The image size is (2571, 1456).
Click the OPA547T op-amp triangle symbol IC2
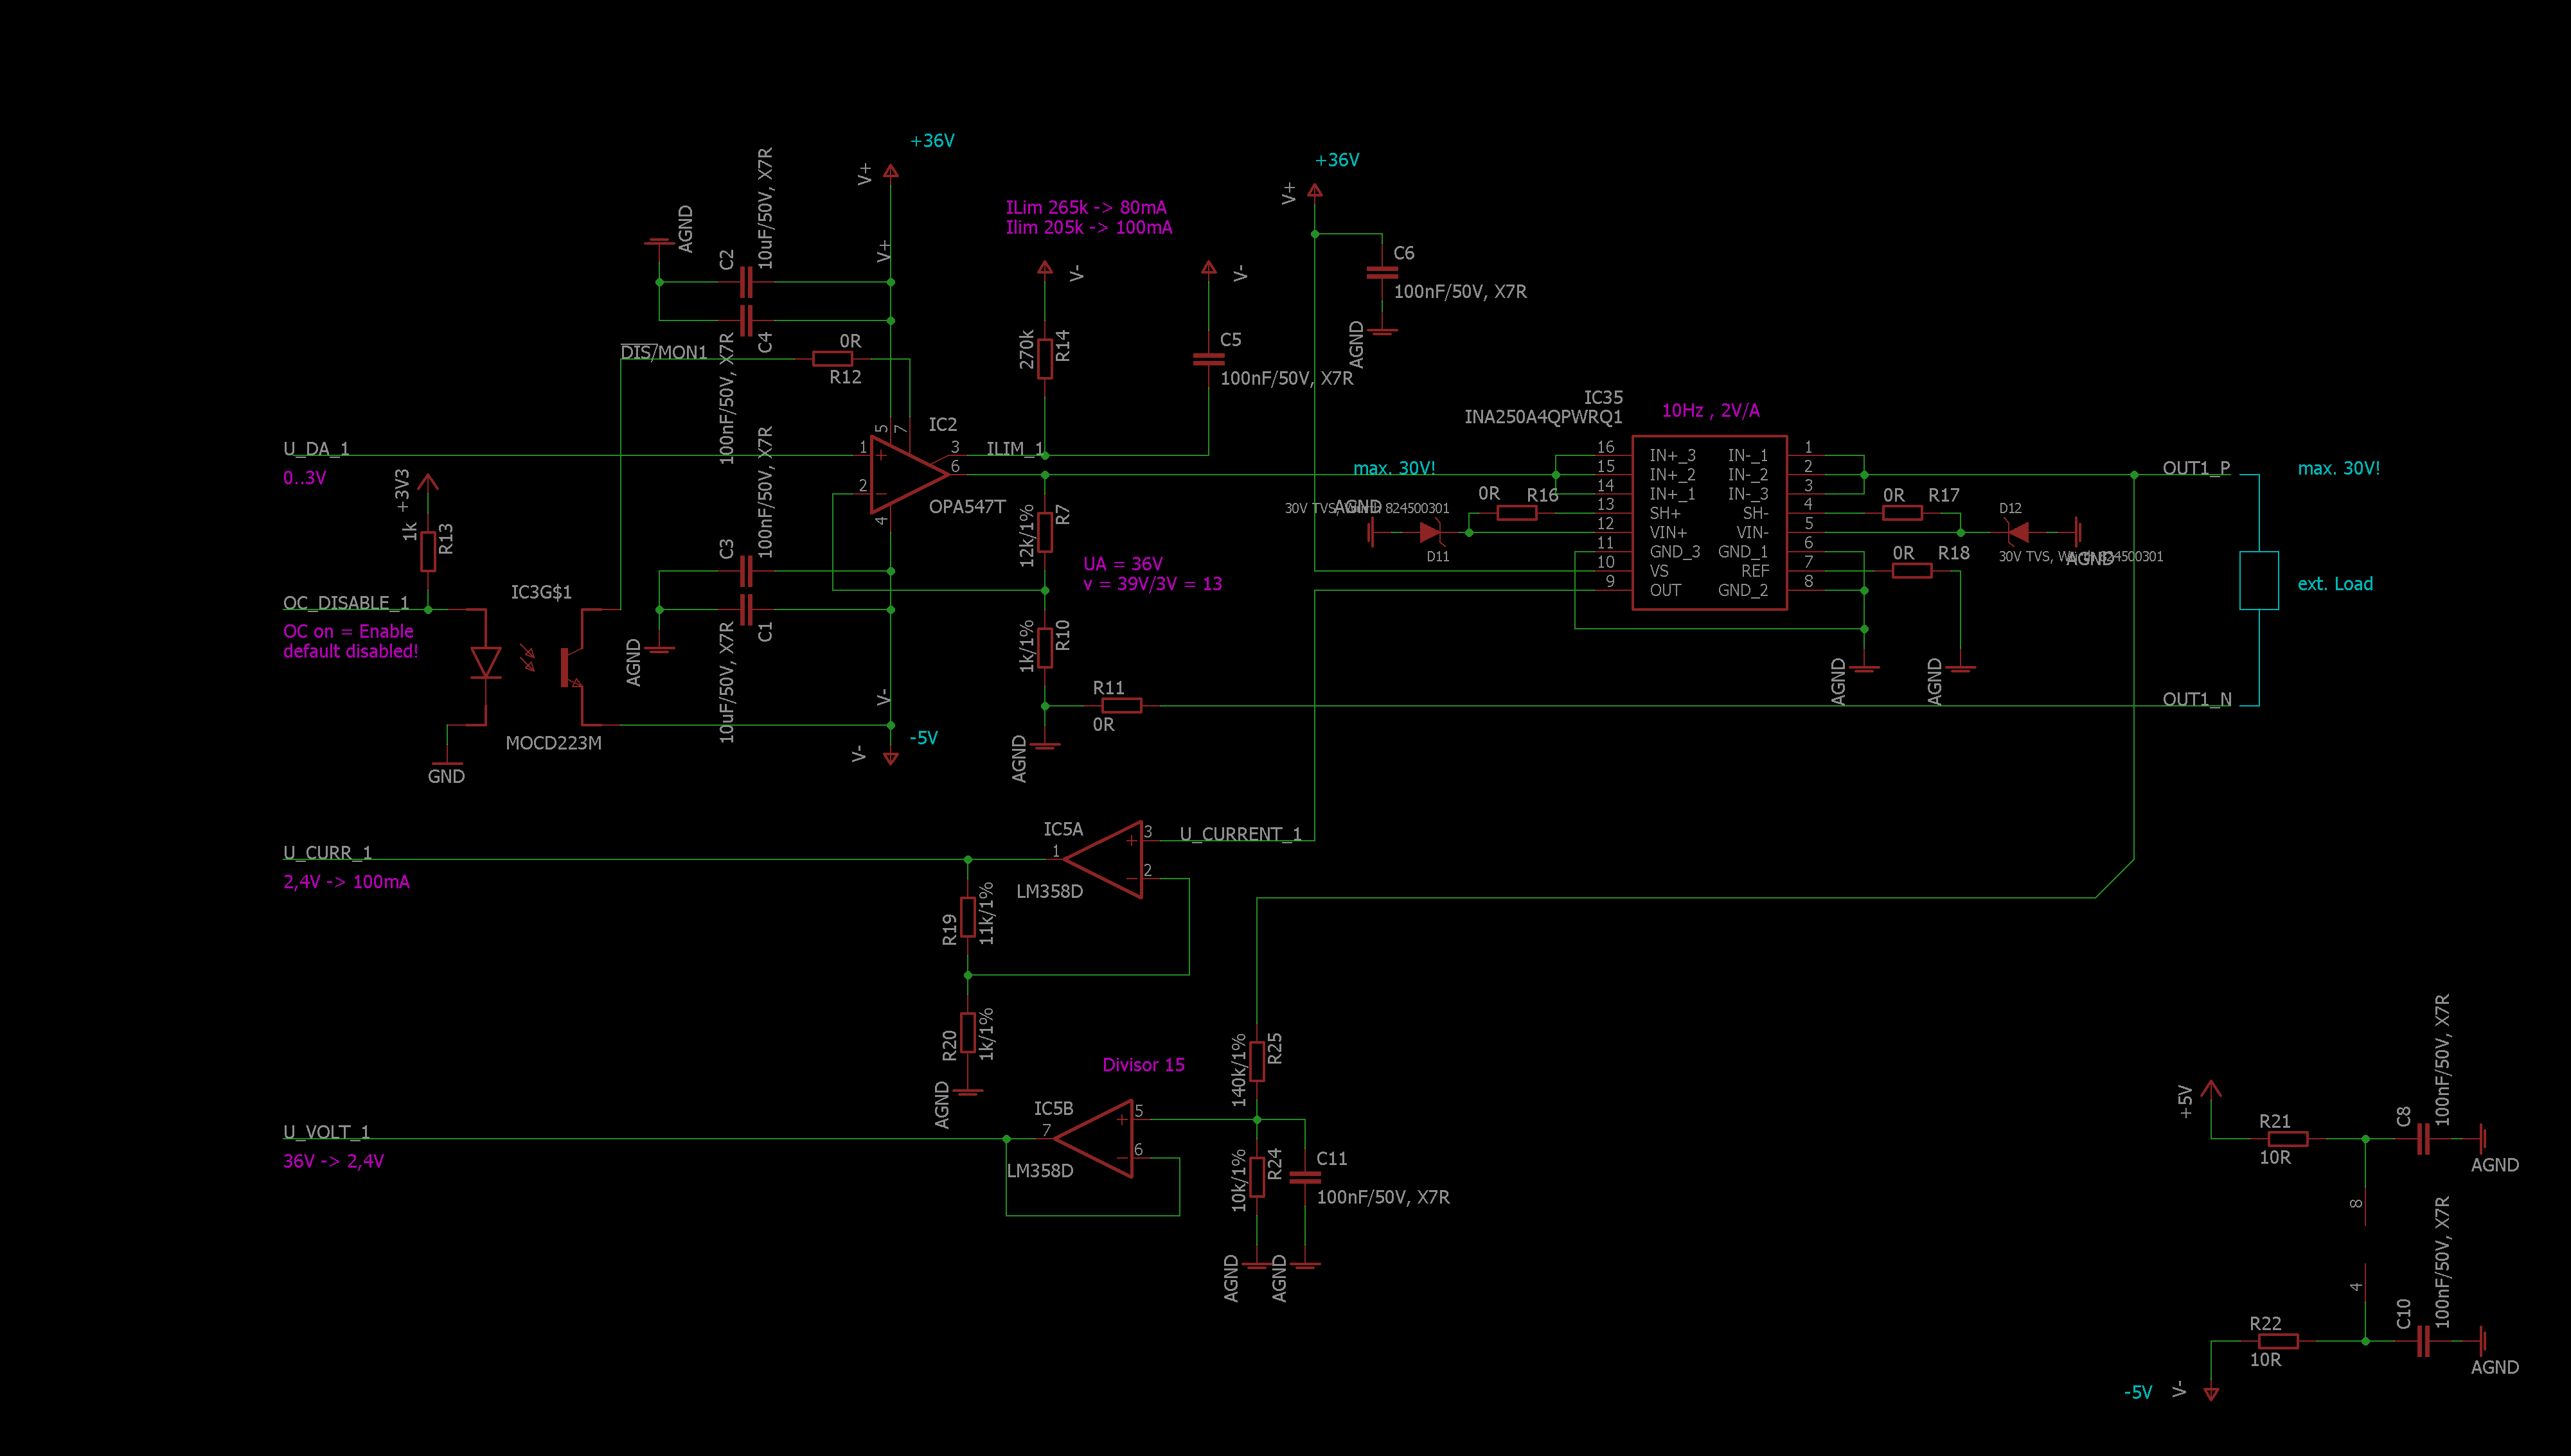tap(903, 474)
